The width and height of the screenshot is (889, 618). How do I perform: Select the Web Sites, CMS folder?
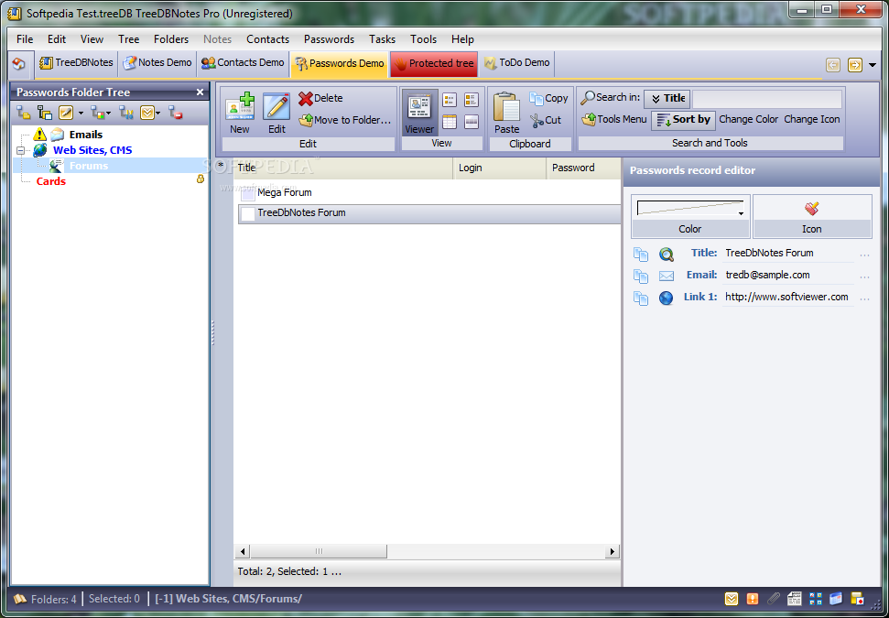click(x=92, y=150)
